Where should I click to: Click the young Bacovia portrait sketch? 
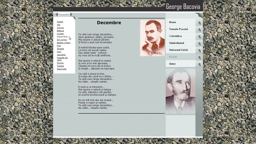152,38
